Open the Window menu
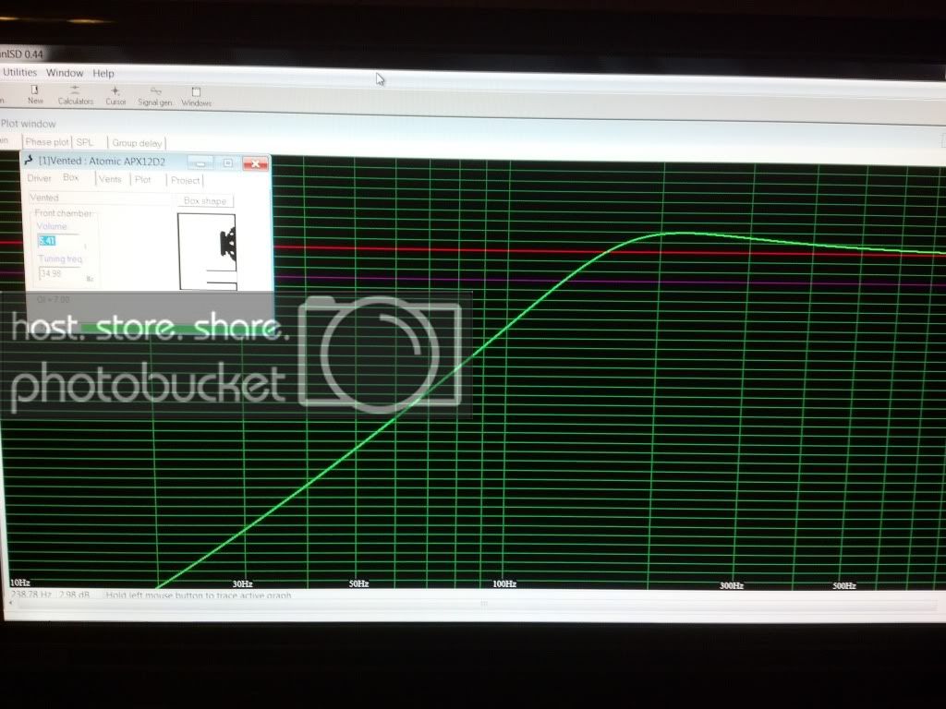The image size is (946, 709). tap(65, 72)
